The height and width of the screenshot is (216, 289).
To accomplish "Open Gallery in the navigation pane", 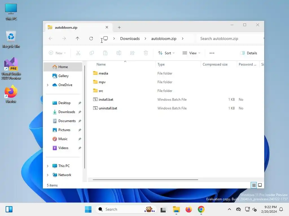I will point(63,76).
